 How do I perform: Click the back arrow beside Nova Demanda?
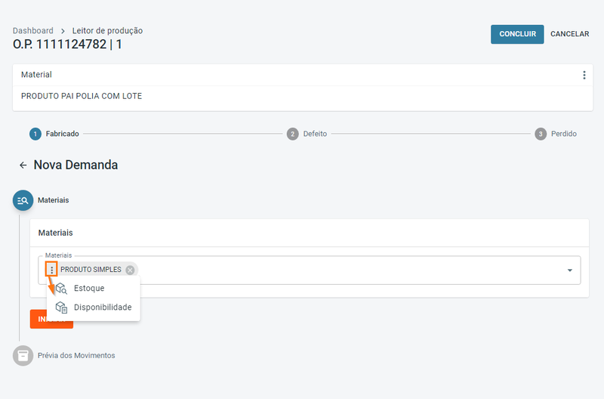(23, 165)
